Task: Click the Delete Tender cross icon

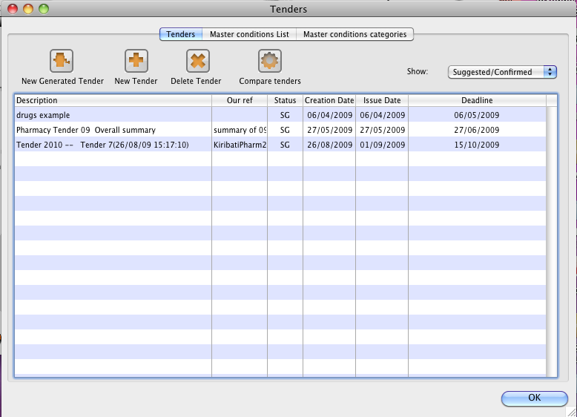Action: (198, 61)
